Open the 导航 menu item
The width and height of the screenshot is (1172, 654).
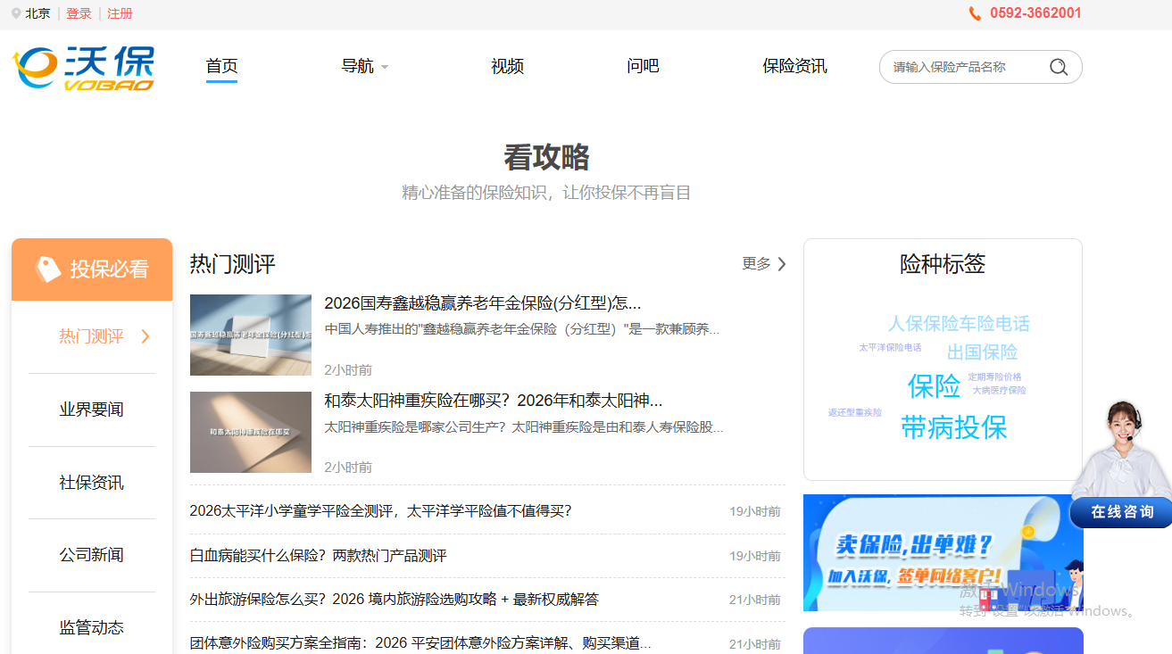coord(357,66)
